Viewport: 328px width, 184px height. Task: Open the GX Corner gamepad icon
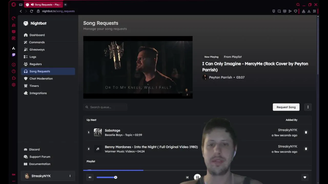pyautogui.click(x=21, y=5)
